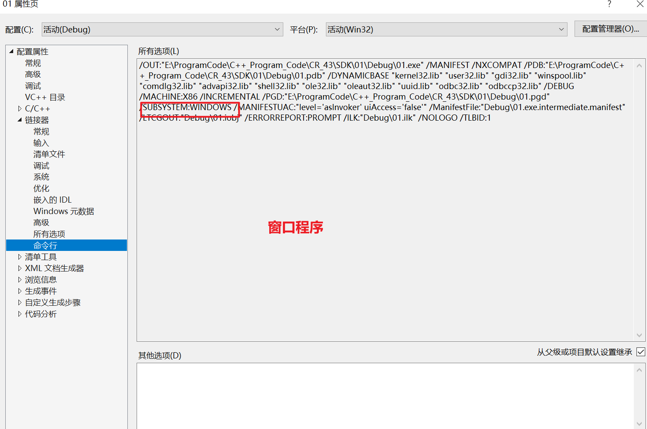This screenshot has width=647, height=429.
Task: Click the help question mark icon
Action: click(x=609, y=4)
